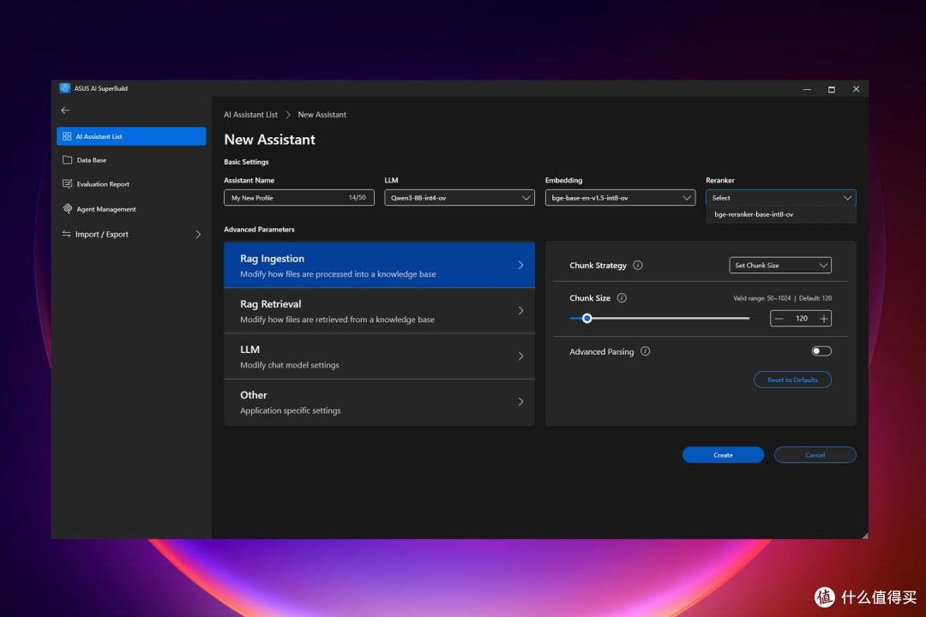Go to AI Assistant List breadcrumb

pos(250,115)
